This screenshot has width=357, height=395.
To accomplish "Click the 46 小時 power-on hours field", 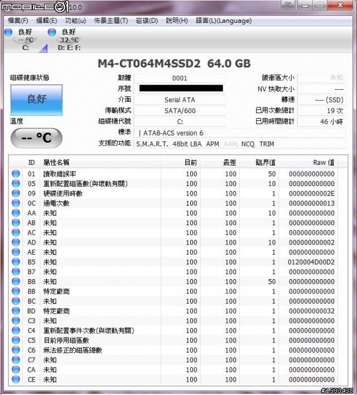I will (321, 121).
